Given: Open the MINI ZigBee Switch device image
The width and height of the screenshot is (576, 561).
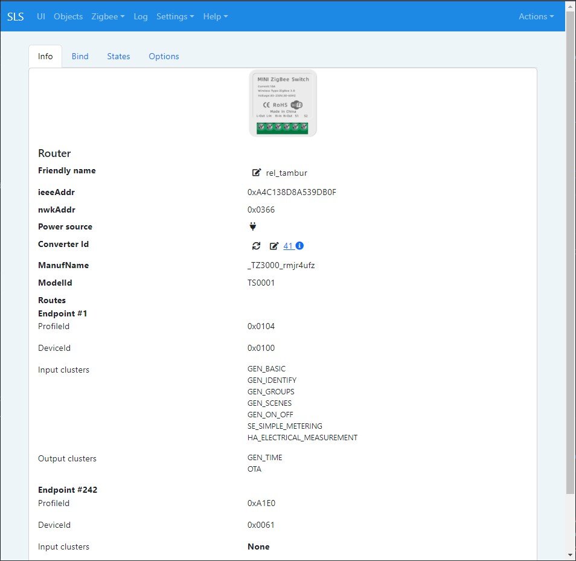Looking at the screenshot, I should 283,103.
